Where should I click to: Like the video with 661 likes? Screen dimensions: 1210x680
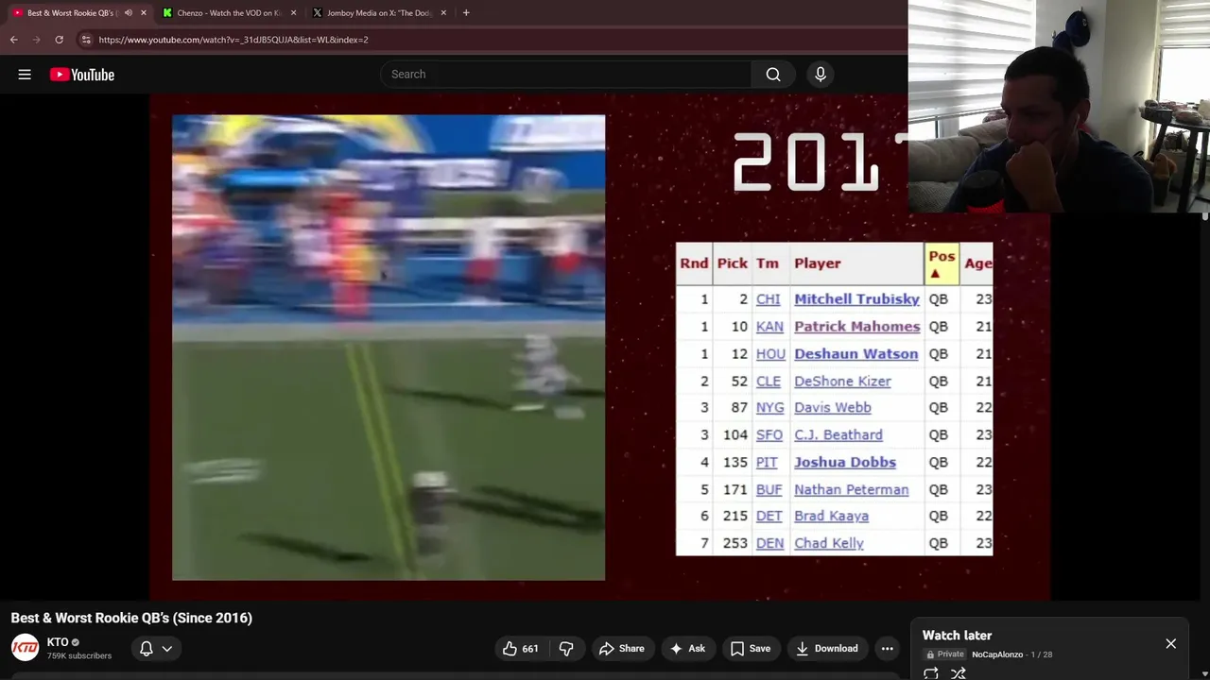521,649
